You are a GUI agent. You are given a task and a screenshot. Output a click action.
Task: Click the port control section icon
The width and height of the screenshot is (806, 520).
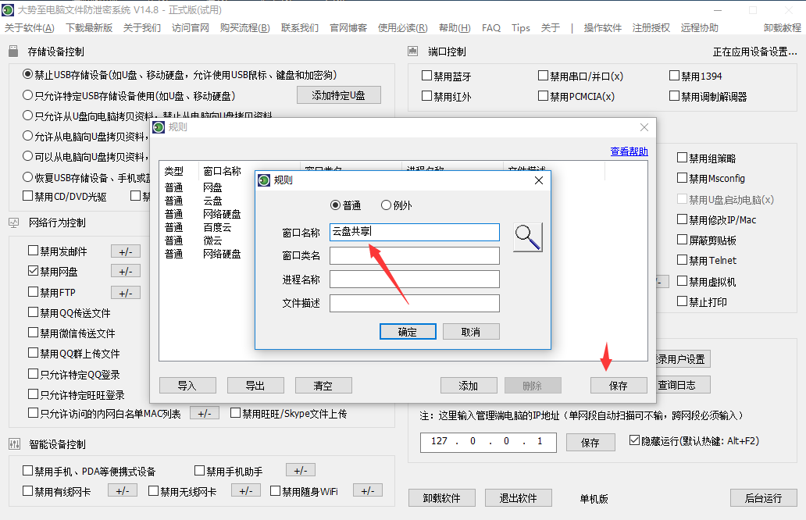point(414,52)
